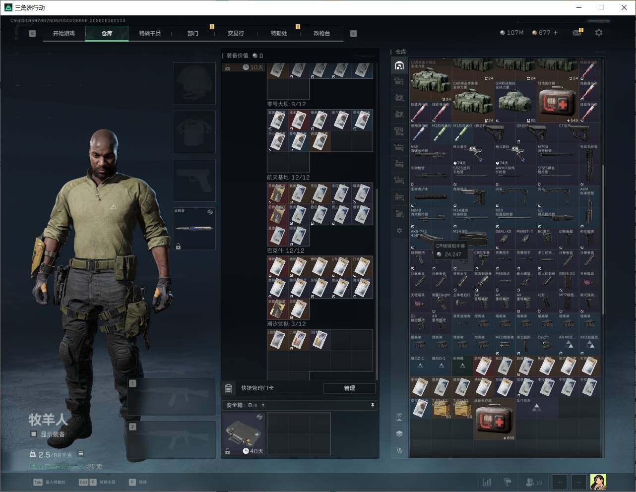This screenshot has width=636, height=492.
Task: Select the DBAL-X2 laser item
Action: pos(505,239)
